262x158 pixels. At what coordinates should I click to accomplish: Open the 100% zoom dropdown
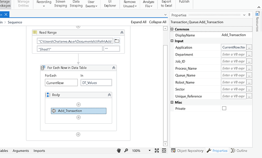click(150, 150)
